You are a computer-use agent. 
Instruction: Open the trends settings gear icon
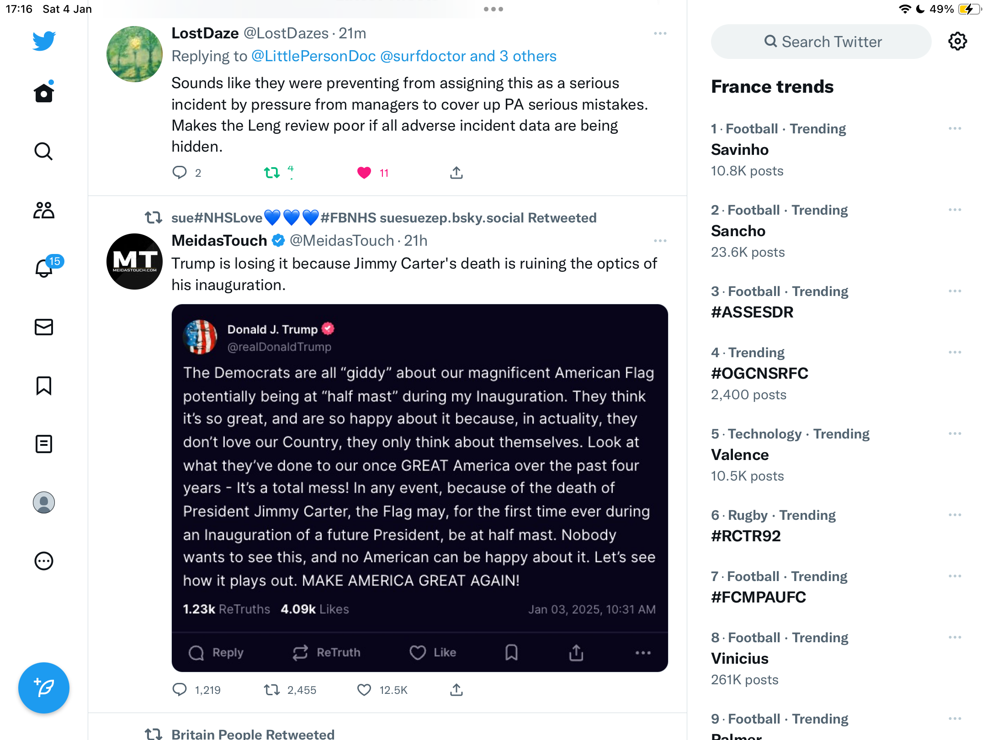click(x=957, y=42)
